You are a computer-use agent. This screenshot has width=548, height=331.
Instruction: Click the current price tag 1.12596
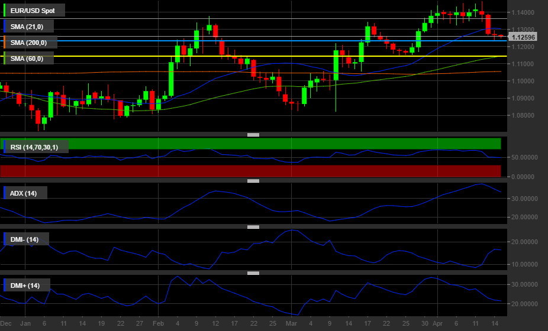[523, 37]
